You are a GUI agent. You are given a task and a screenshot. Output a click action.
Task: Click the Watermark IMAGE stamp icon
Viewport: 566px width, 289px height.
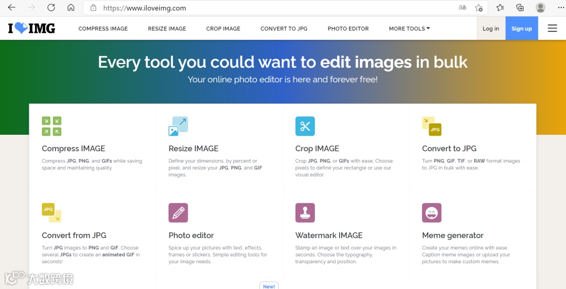(305, 213)
